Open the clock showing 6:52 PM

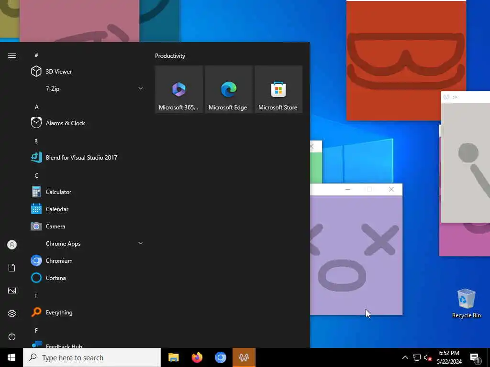click(x=449, y=357)
